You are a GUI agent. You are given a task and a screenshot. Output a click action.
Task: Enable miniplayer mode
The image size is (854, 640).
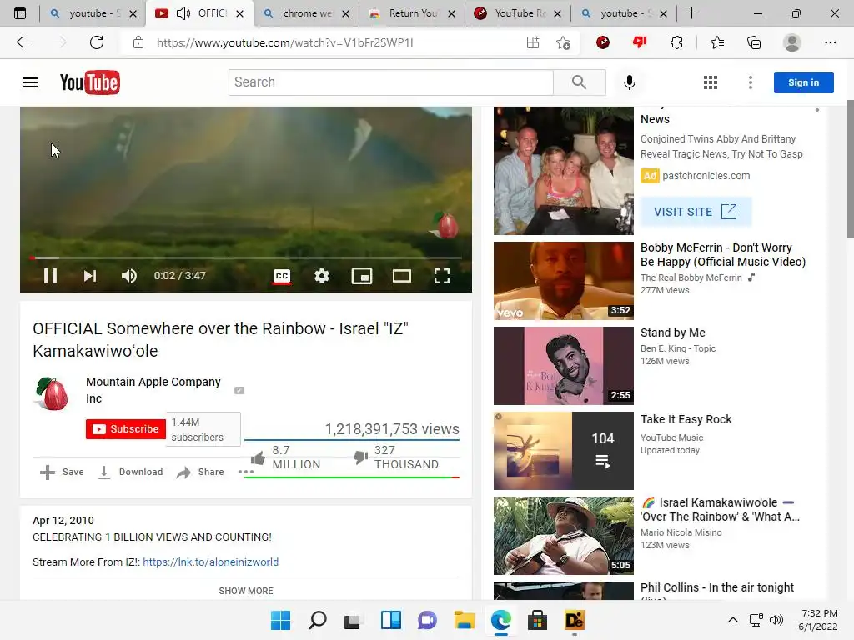point(362,276)
